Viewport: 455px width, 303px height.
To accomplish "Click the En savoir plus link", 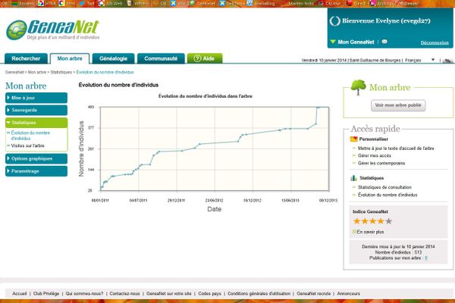I will [x=370, y=232].
